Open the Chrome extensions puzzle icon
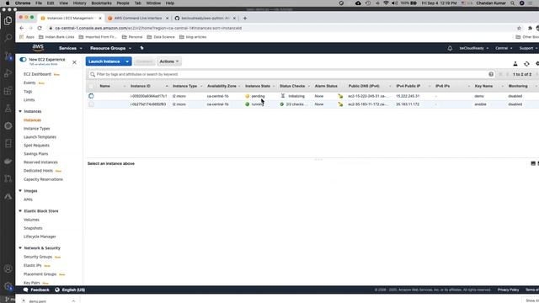 tap(530, 28)
